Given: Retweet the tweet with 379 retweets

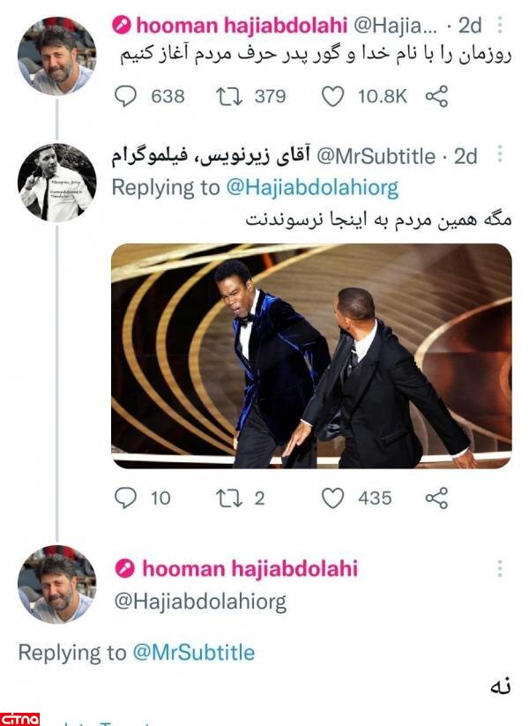Looking at the screenshot, I should coord(228,96).
